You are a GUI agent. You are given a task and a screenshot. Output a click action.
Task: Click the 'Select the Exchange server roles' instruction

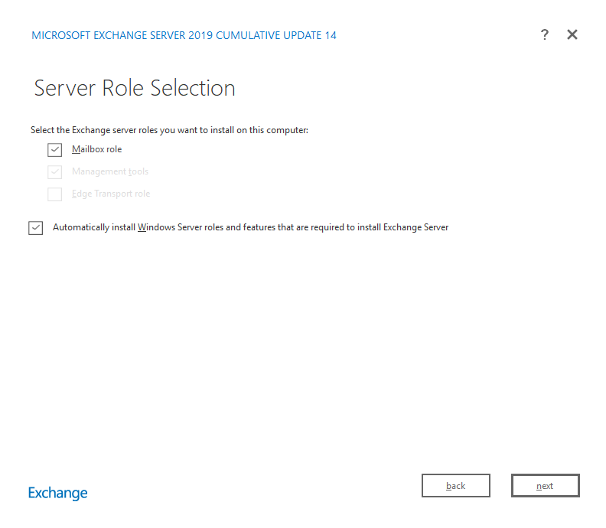click(x=169, y=130)
